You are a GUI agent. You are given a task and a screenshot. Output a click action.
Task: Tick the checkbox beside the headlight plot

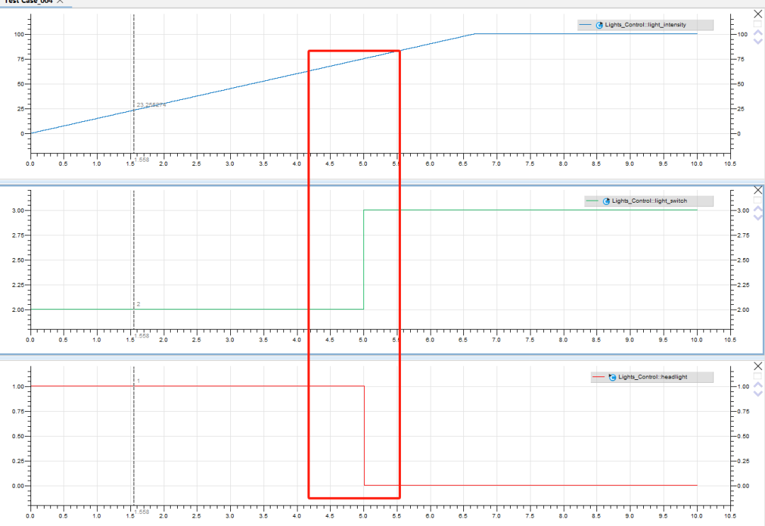pyautogui.click(x=757, y=376)
